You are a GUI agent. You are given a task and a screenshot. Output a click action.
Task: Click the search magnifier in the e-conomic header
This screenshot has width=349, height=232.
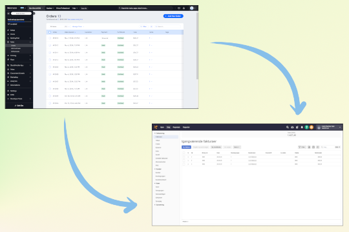point(288,127)
